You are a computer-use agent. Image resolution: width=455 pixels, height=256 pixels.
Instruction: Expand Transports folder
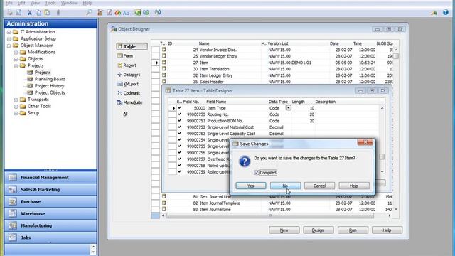[x=16, y=100]
